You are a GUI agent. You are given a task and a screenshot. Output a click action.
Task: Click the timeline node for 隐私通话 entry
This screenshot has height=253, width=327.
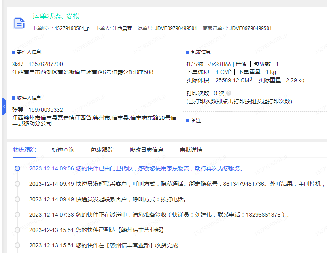point(17,184)
